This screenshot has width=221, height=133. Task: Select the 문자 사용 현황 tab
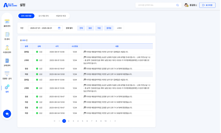(26, 16)
